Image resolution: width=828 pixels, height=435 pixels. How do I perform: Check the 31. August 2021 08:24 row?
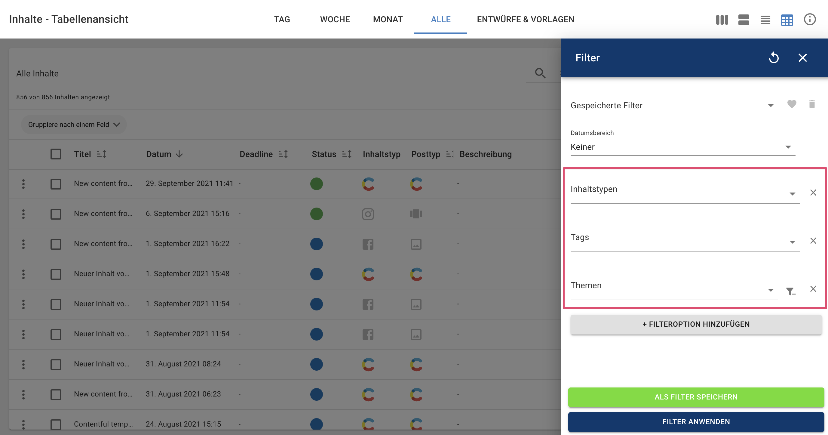click(56, 364)
